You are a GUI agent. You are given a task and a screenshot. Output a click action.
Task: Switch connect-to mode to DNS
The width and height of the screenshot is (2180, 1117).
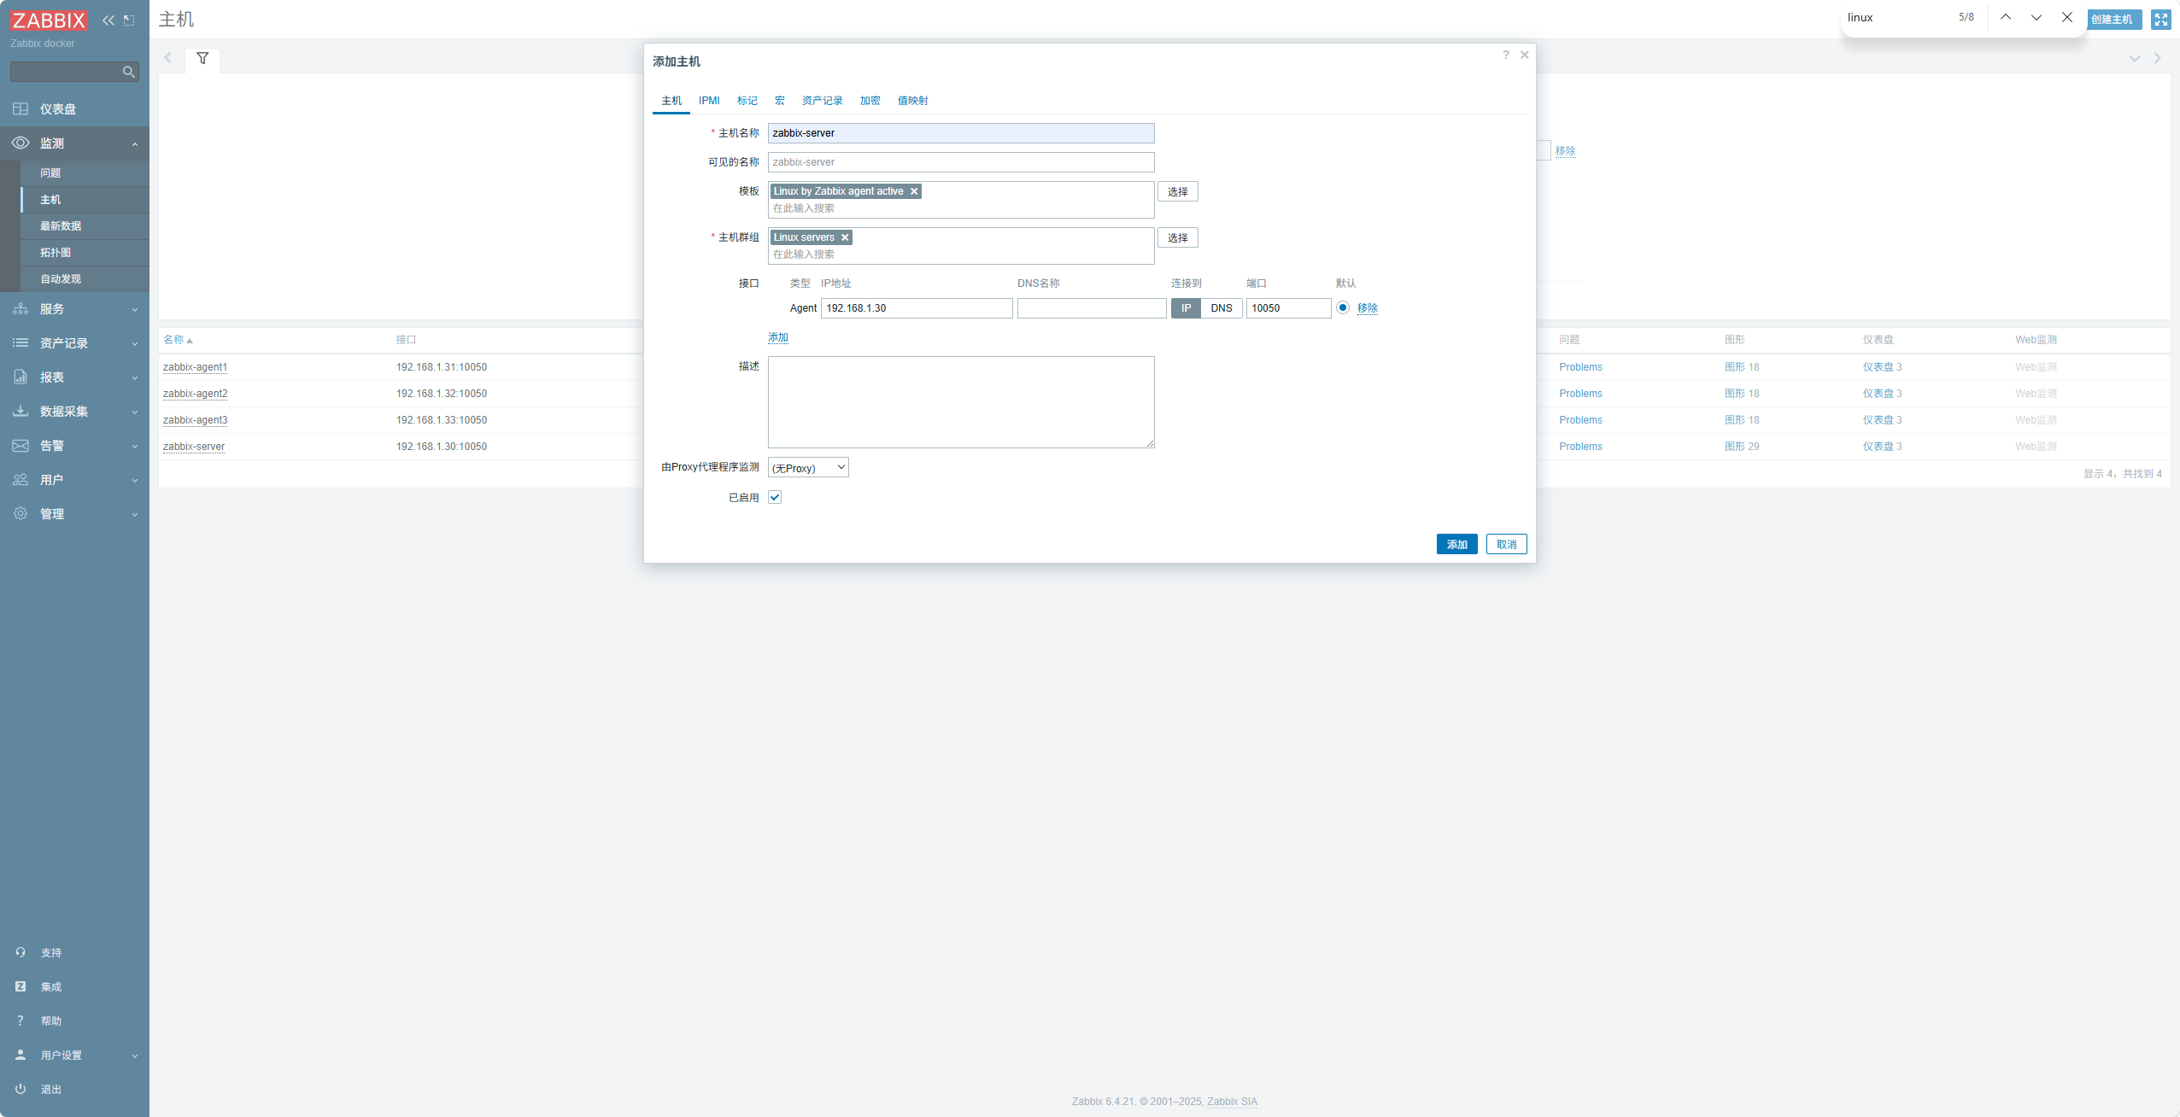point(1222,308)
